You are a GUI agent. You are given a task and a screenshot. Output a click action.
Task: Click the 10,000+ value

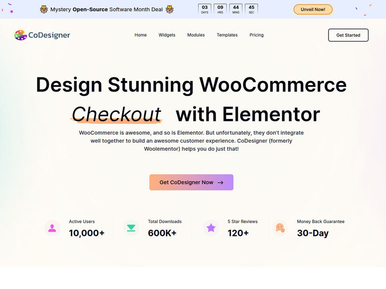click(x=87, y=233)
